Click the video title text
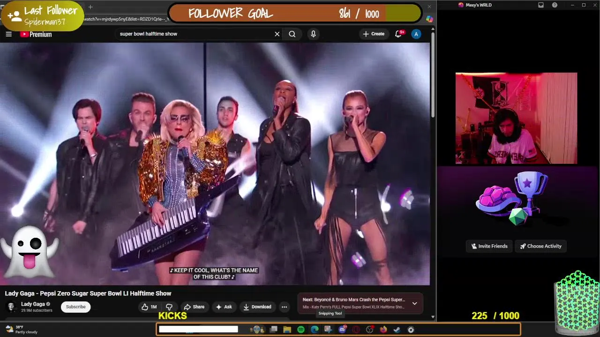This screenshot has width=600, height=337. tap(88, 293)
